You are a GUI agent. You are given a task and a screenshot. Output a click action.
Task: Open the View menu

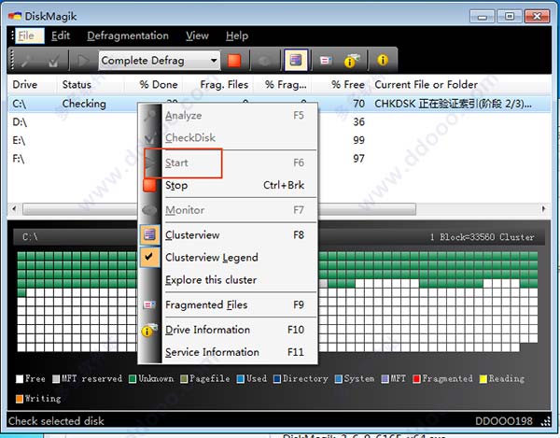tap(197, 35)
